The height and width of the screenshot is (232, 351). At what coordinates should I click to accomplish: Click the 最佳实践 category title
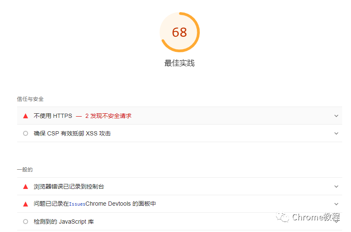pyautogui.click(x=180, y=63)
